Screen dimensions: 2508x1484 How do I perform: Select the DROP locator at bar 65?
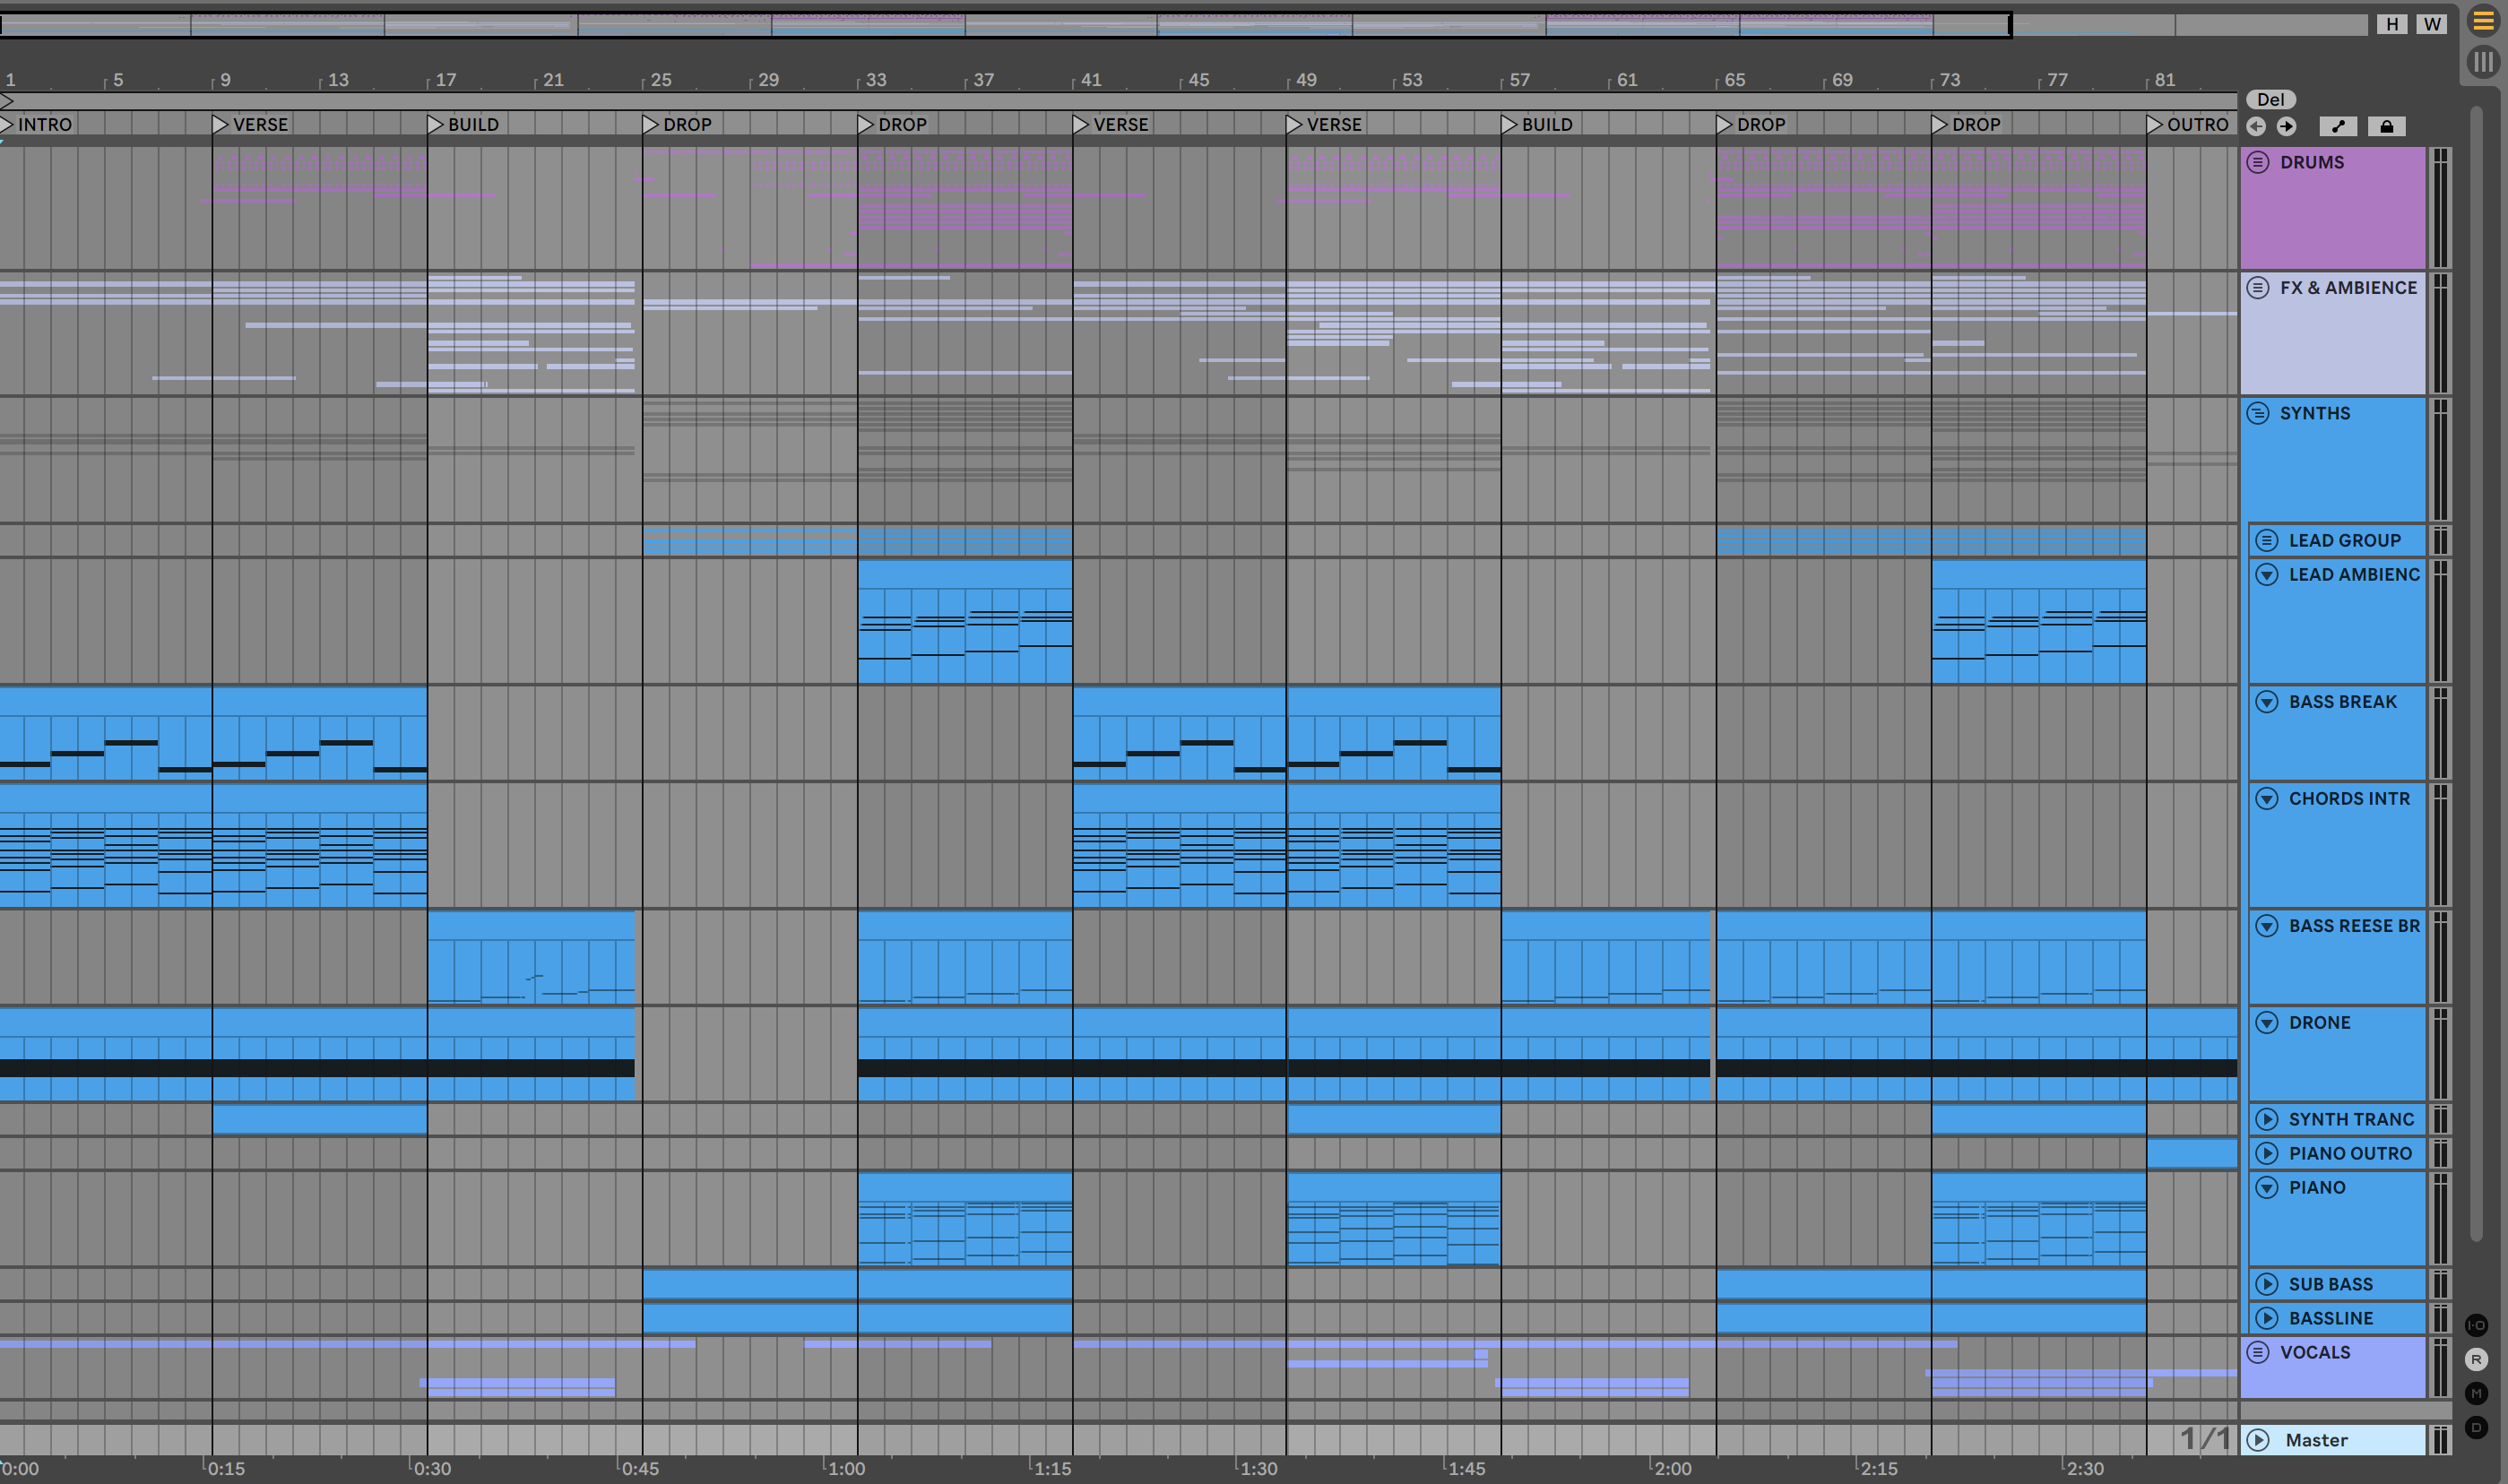click(x=1752, y=124)
